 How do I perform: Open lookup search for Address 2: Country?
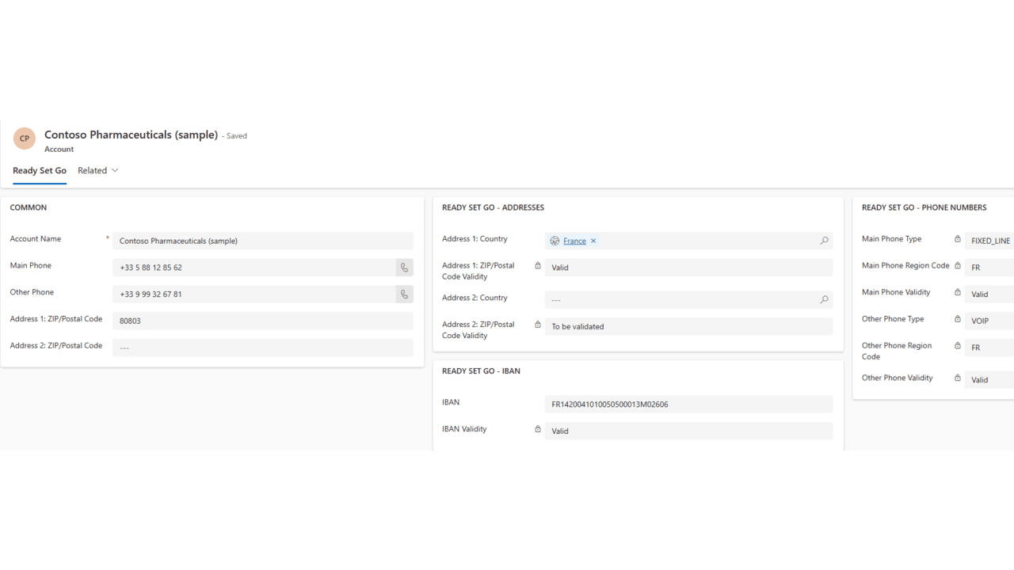(824, 300)
